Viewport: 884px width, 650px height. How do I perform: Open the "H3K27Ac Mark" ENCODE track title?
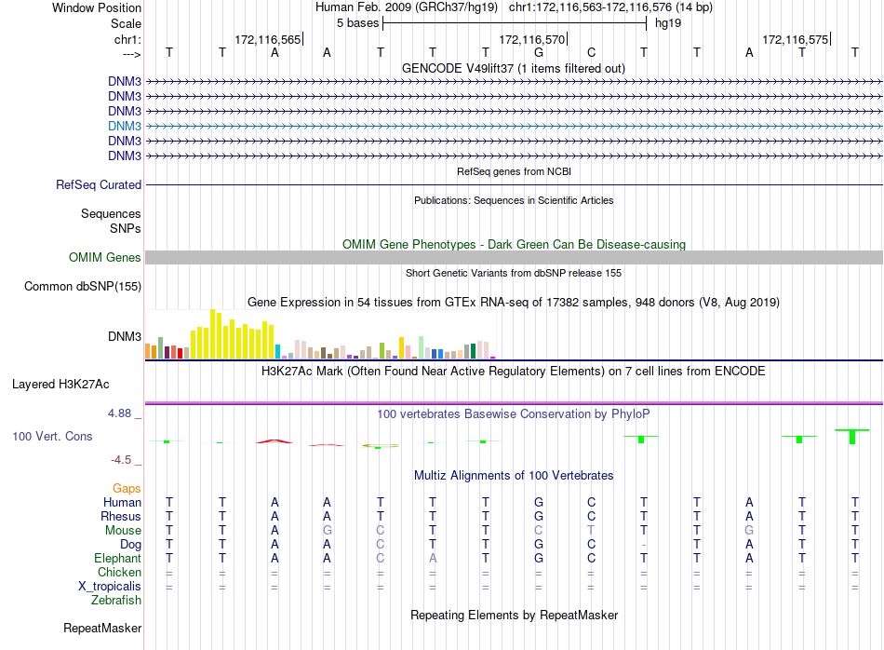(514, 371)
